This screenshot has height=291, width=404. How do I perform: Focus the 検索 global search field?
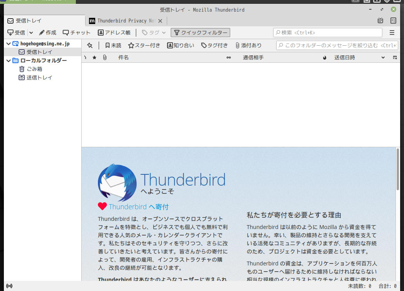(x=327, y=33)
